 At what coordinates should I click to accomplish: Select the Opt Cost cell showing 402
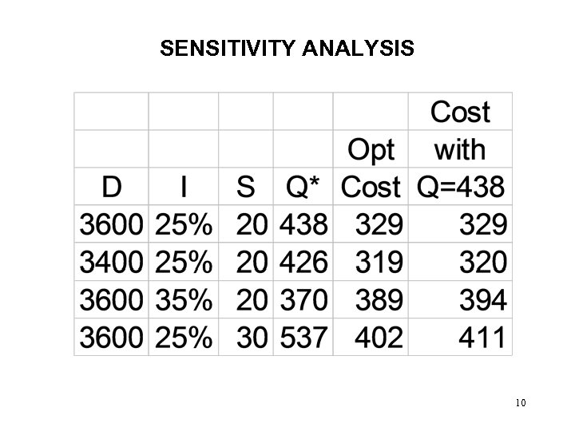click(x=379, y=338)
